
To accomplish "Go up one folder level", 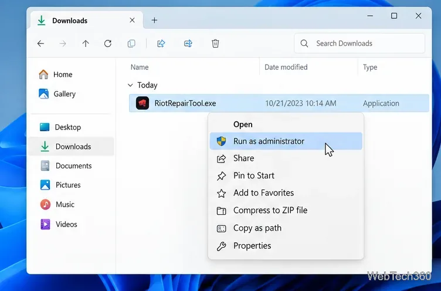I will pos(86,43).
